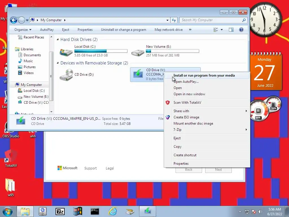The width and height of the screenshot is (289, 217).
Task: Click Internet Explorer in the taskbar
Action: coord(112,211)
